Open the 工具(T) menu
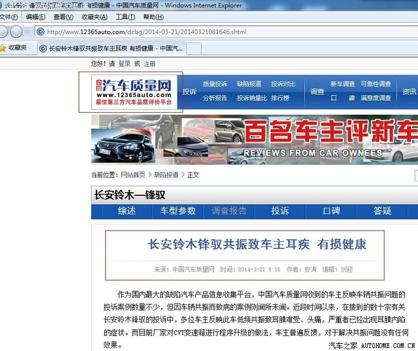418x351 pixels. (x=125, y=17)
